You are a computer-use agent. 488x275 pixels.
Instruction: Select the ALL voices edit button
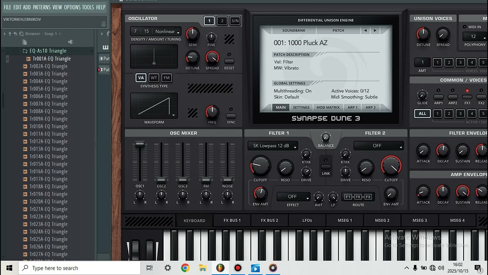(422, 113)
